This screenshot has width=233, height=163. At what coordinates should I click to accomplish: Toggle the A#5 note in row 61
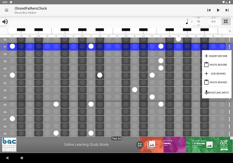[100, 75]
